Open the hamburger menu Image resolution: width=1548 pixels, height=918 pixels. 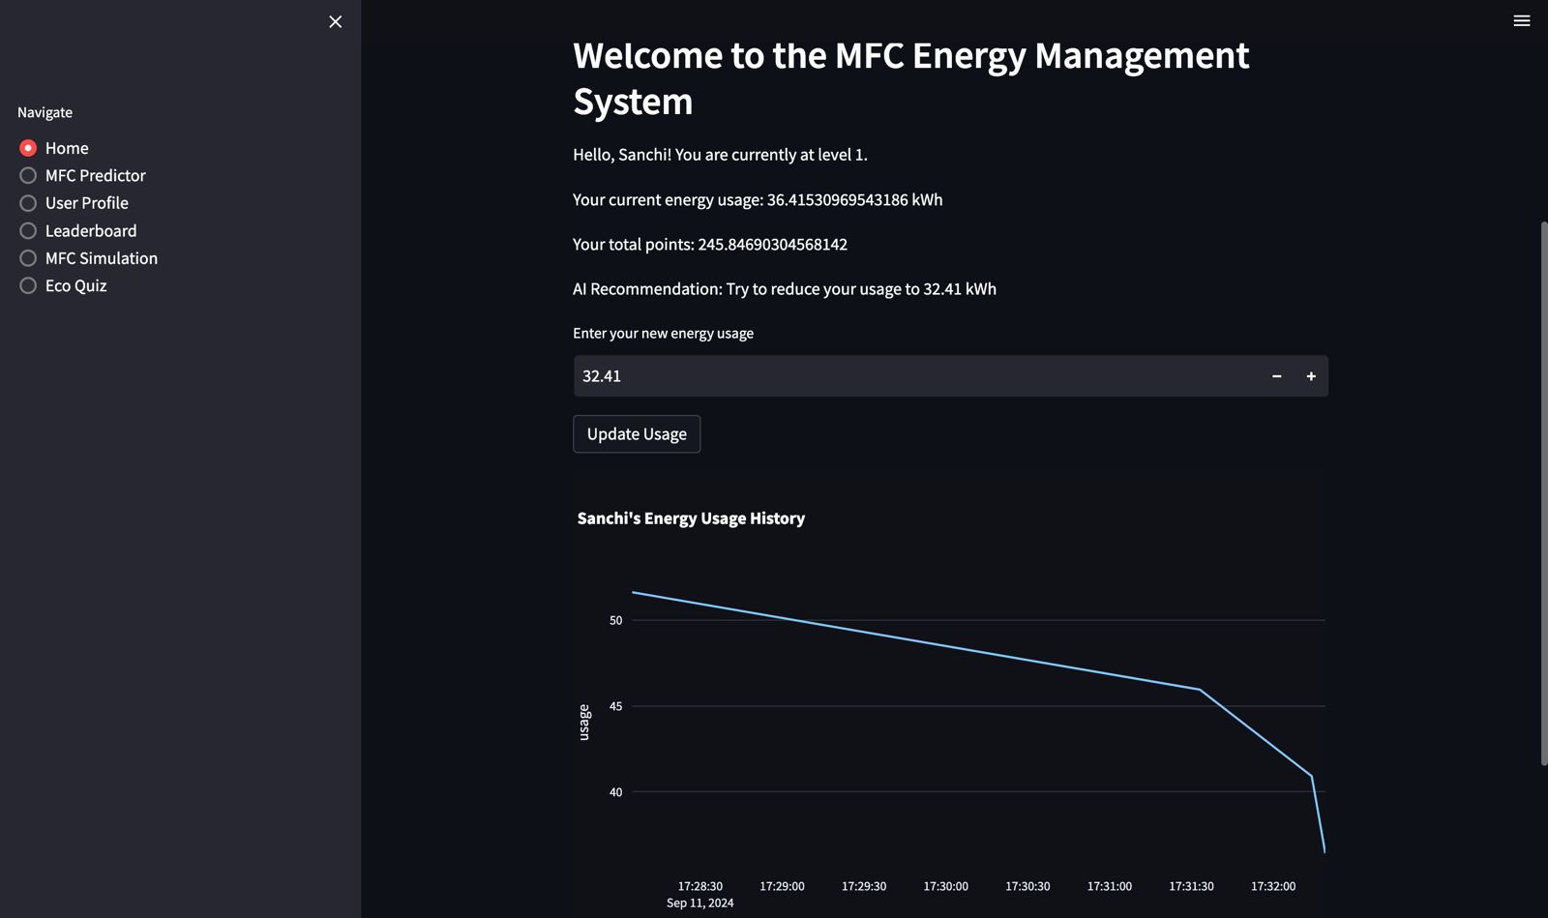[1521, 20]
